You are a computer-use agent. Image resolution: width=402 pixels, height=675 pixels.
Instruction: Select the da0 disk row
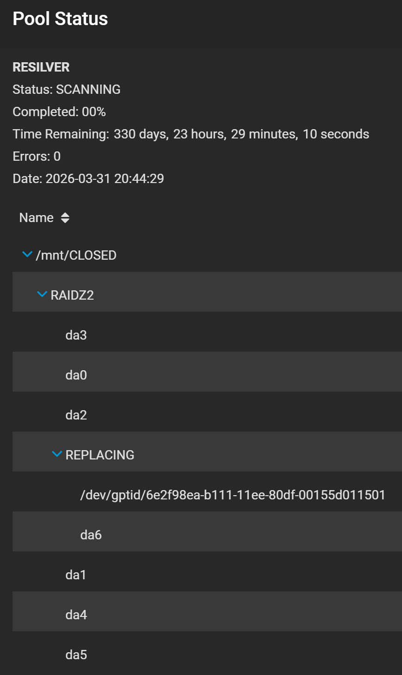click(76, 375)
